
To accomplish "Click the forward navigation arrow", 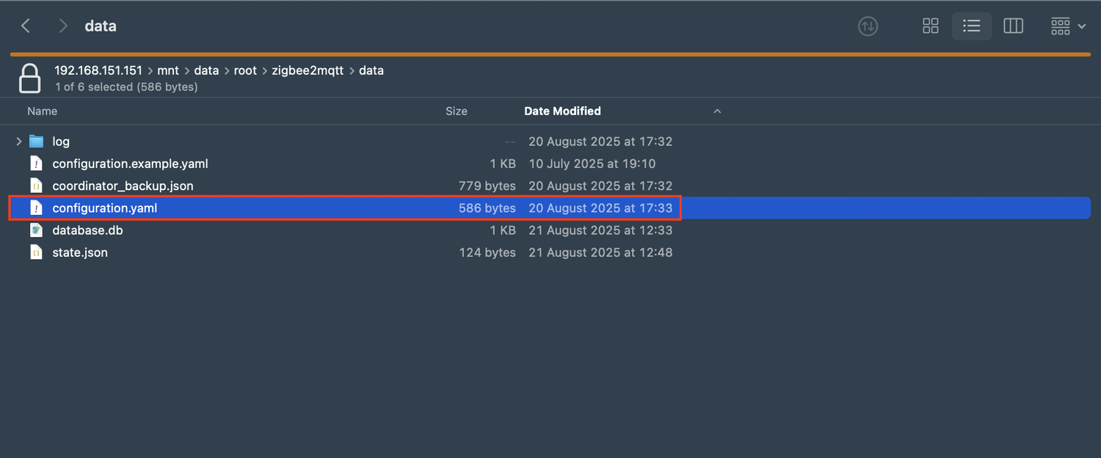I will point(63,26).
